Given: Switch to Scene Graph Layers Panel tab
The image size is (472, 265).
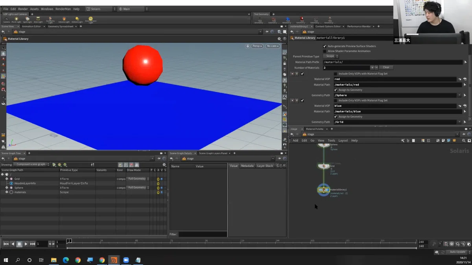Looking at the screenshot, I should point(213,153).
